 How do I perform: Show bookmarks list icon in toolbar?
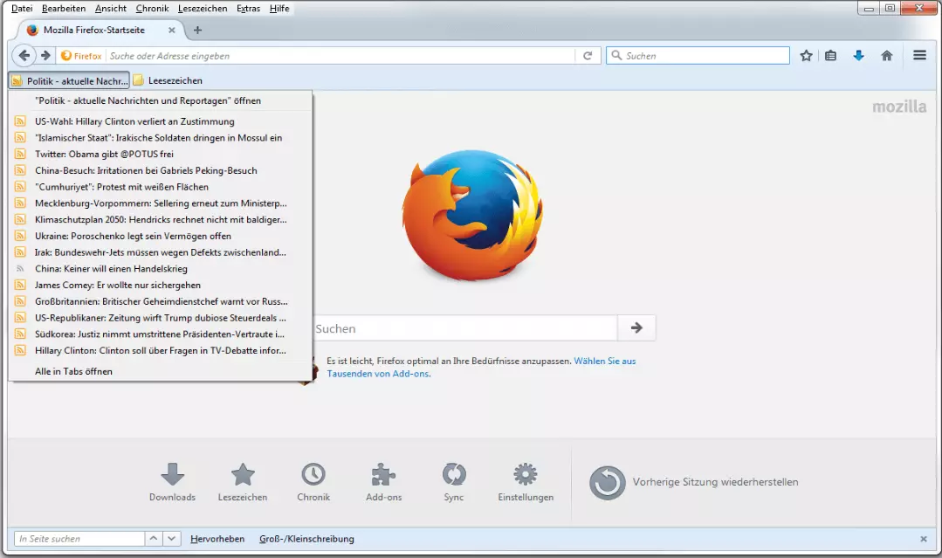tap(831, 56)
